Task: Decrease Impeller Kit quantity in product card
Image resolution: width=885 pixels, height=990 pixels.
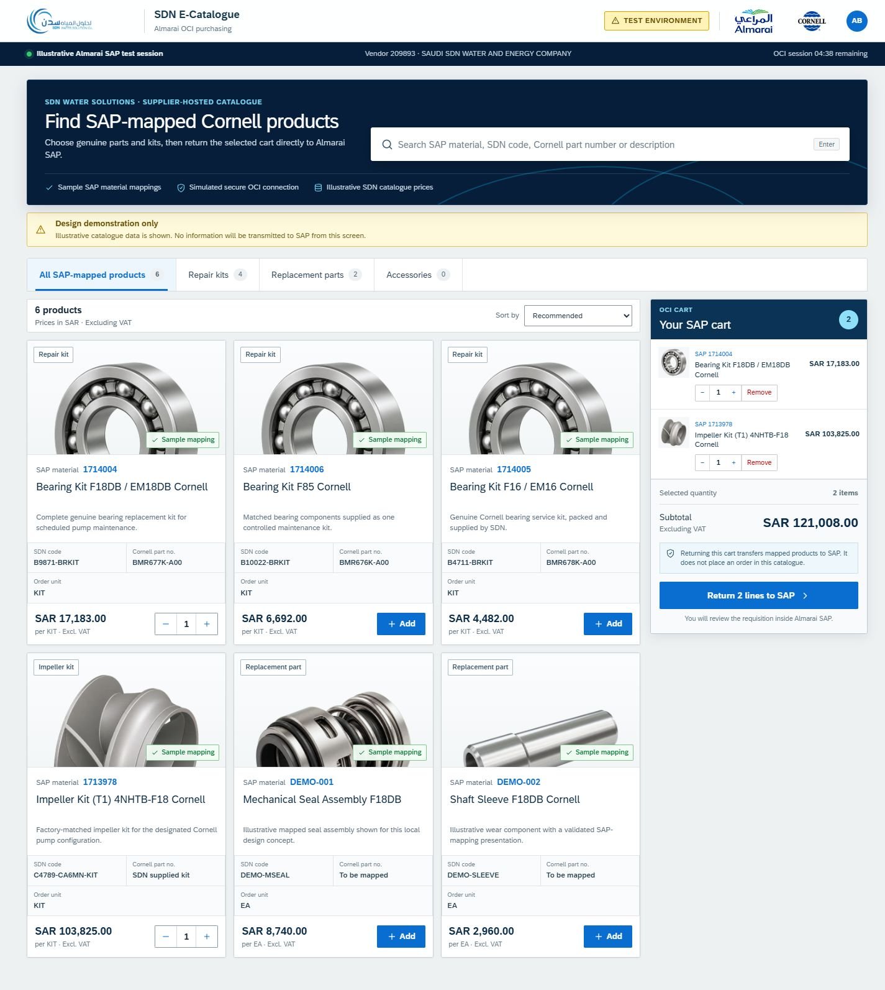Action: click(166, 937)
